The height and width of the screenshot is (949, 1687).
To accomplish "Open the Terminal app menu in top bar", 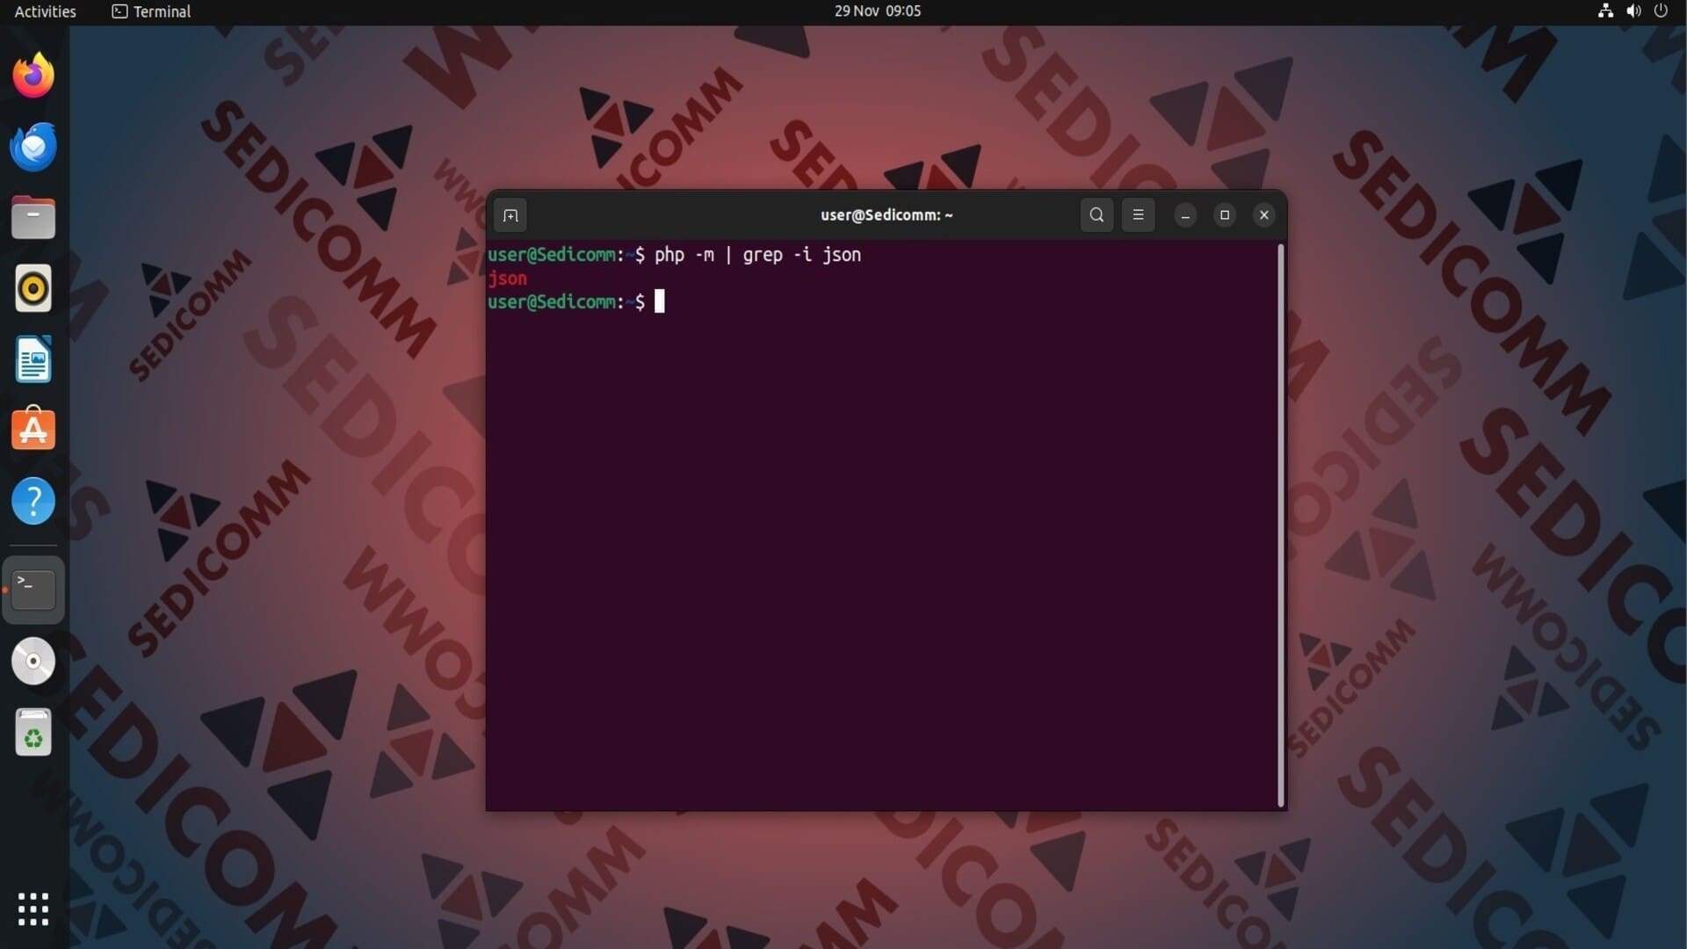I will pos(151,11).
